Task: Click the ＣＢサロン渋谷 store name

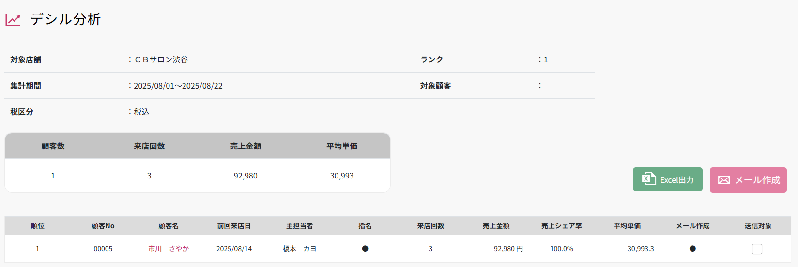Action: tap(161, 59)
